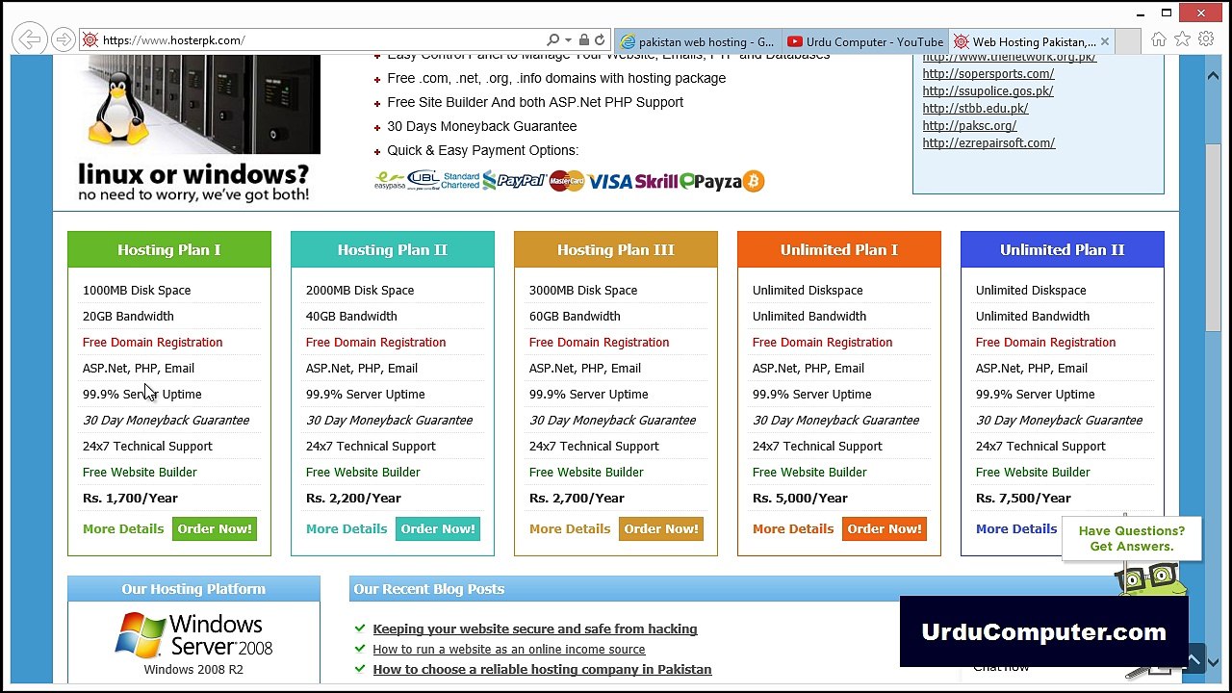Image resolution: width=1232 pixels, height=693 pixels.
Task: Click the Hosting Plan III header
Action: tap(616, 249)
